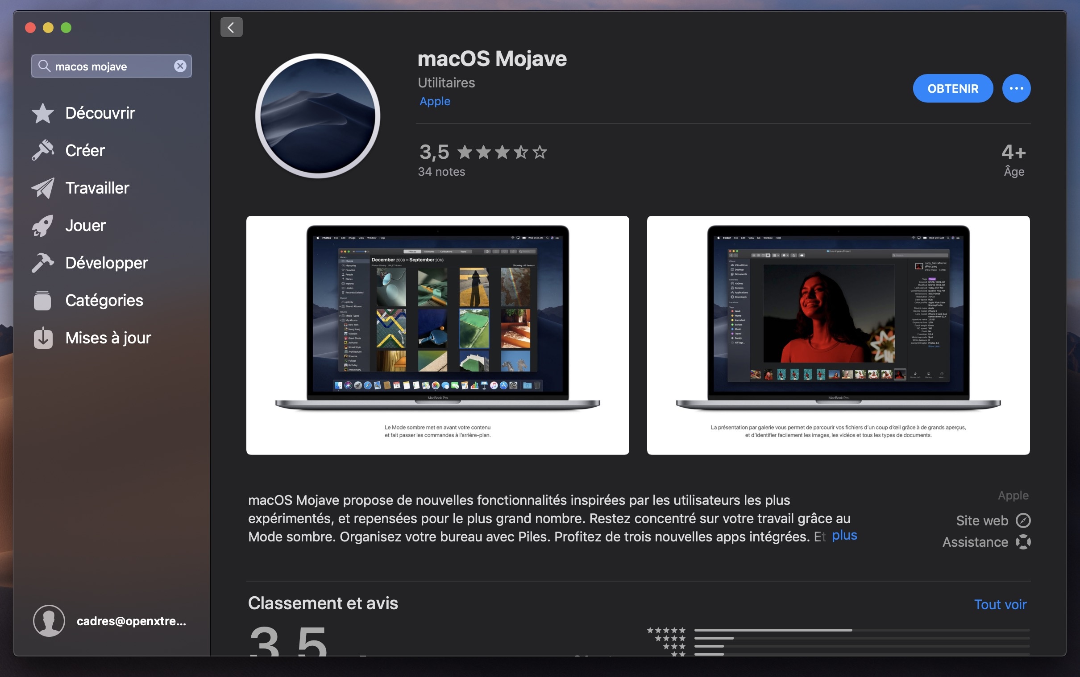Open the Dark Mode Photos screenshot

click(x=437, y=335)
